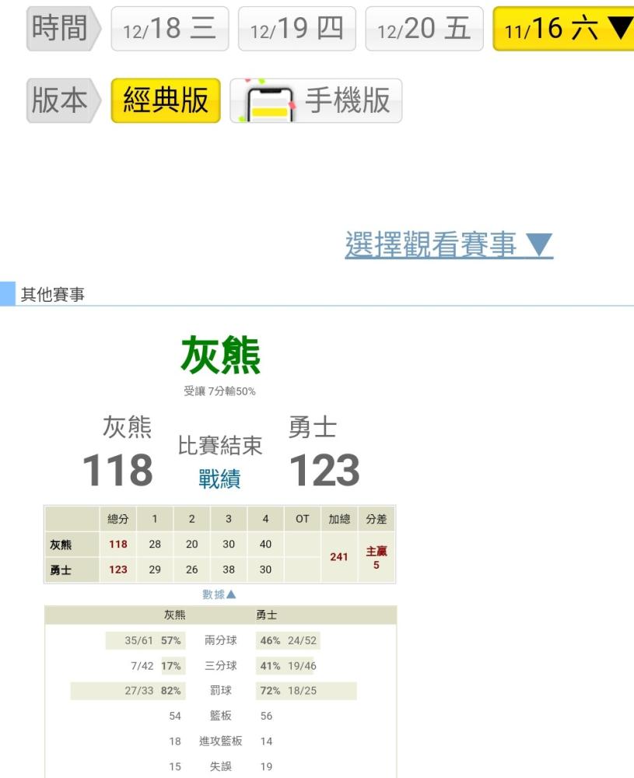
Task: Click 比賽結束 game status text
Action: tap(220, 445)
